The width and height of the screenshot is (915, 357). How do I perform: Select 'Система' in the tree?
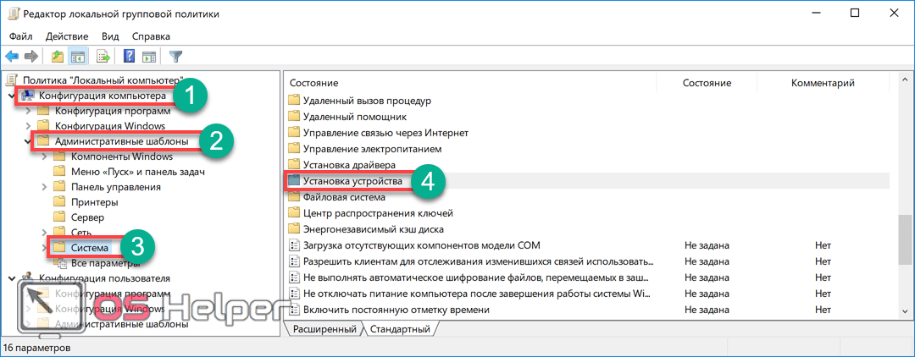click(90, 248)
